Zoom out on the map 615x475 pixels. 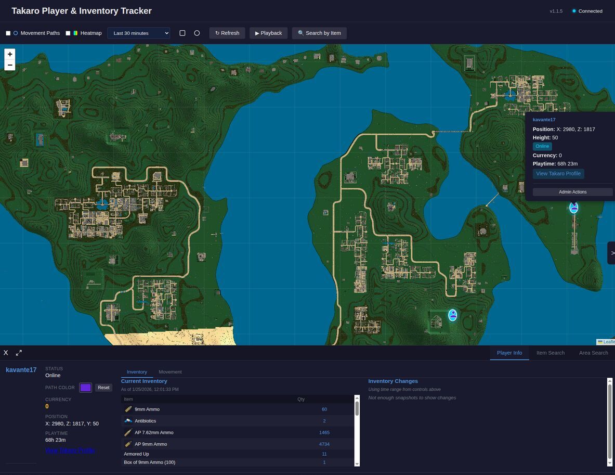tap(10, 65)
